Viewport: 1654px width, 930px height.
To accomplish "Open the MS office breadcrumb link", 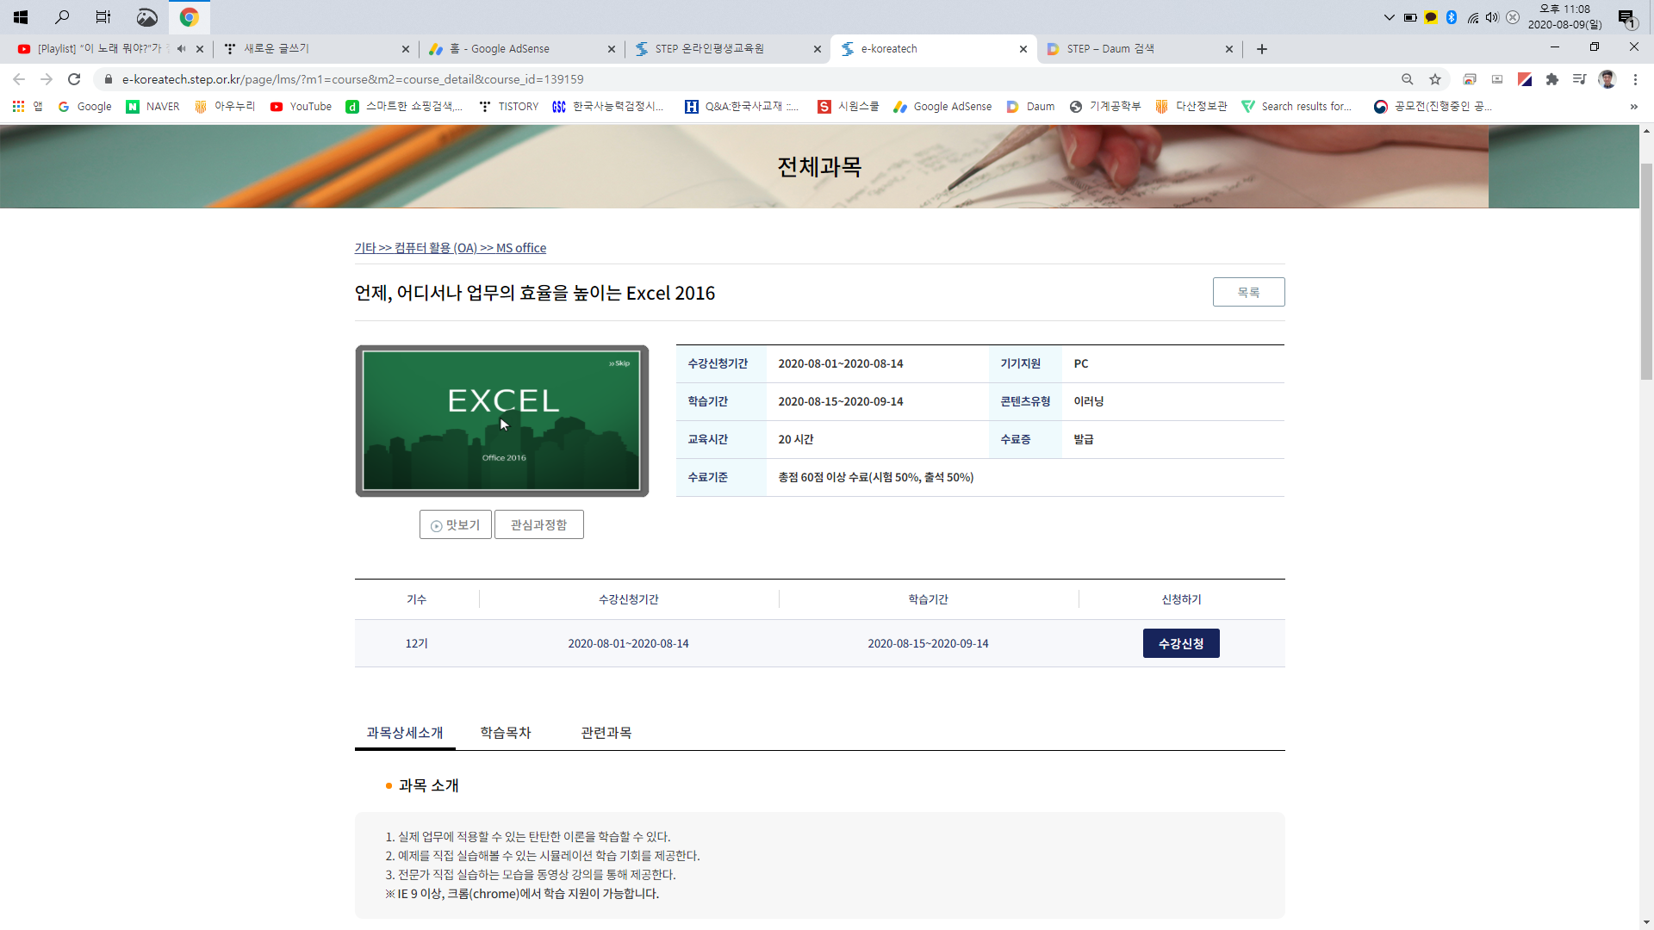I will tap(521, 248).
